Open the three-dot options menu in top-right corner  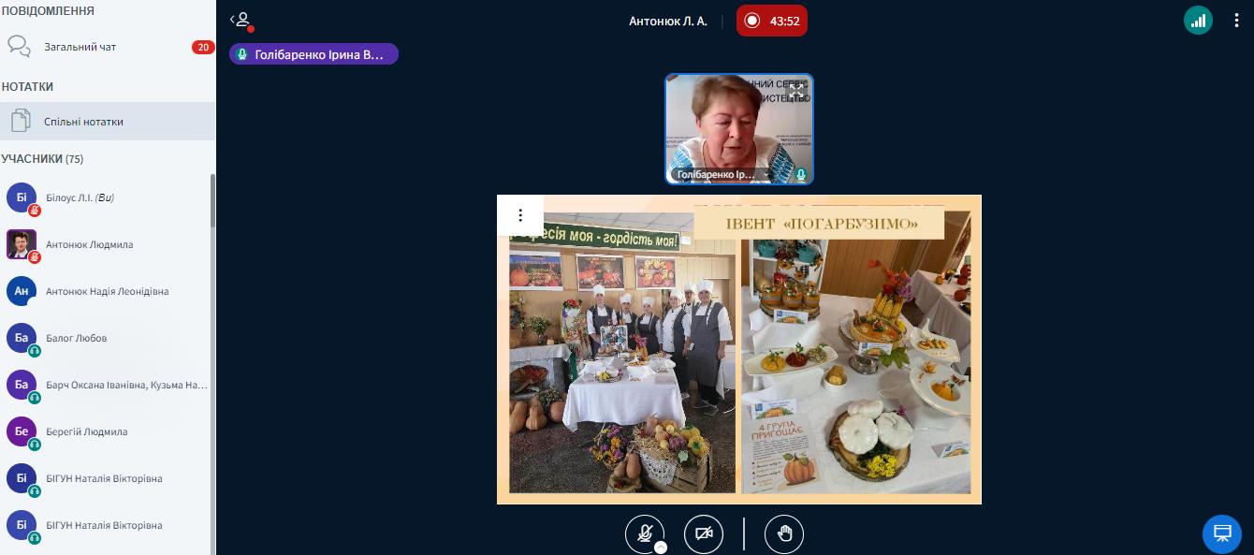pyautogui.click(x=1236, y=21)
